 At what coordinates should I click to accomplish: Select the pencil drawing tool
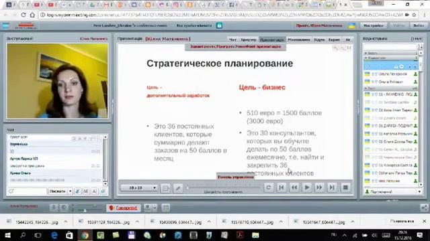[177, 188]
